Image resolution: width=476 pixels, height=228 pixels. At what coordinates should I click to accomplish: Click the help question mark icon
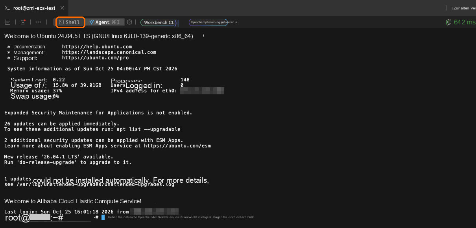pos(129,22)
